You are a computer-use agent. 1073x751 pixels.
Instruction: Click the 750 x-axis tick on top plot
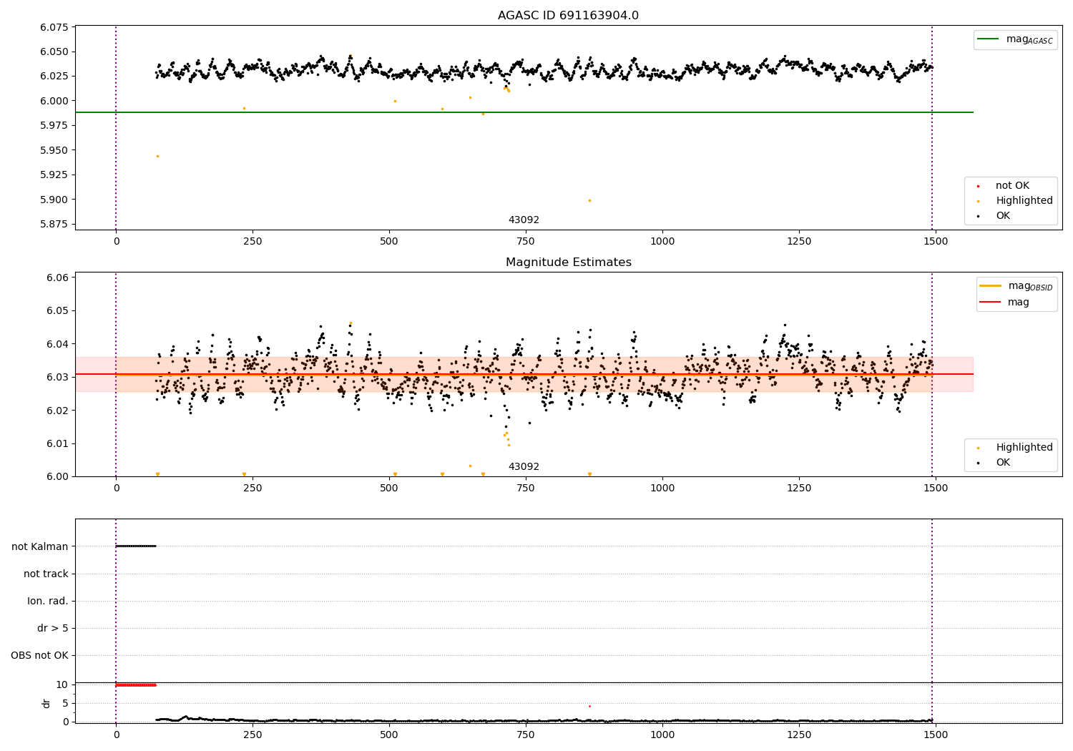526,242
